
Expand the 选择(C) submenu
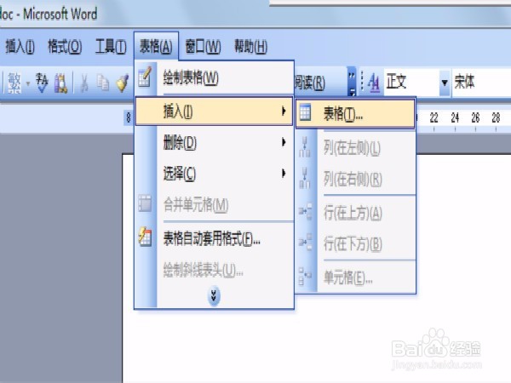pos(214,174)
